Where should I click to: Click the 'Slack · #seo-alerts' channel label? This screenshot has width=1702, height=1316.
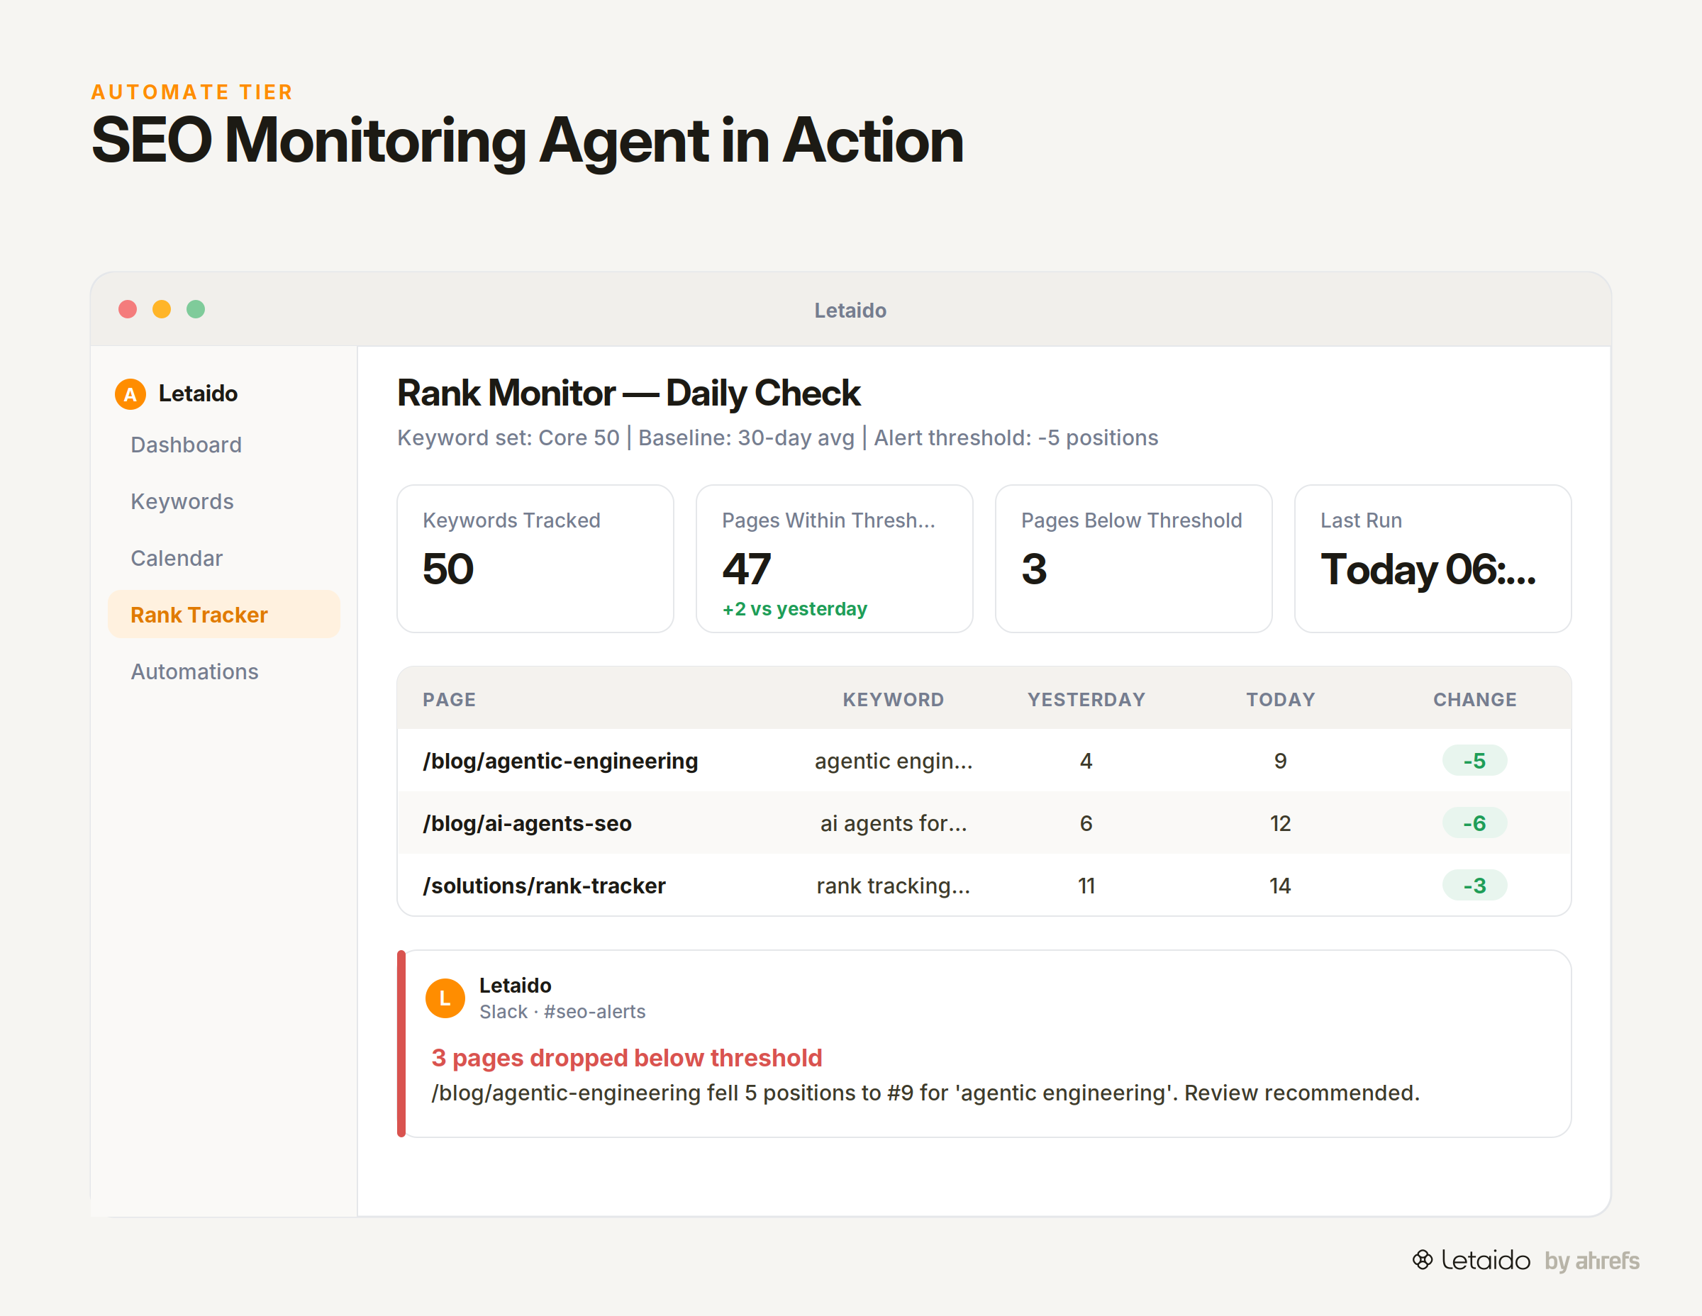562,1011
